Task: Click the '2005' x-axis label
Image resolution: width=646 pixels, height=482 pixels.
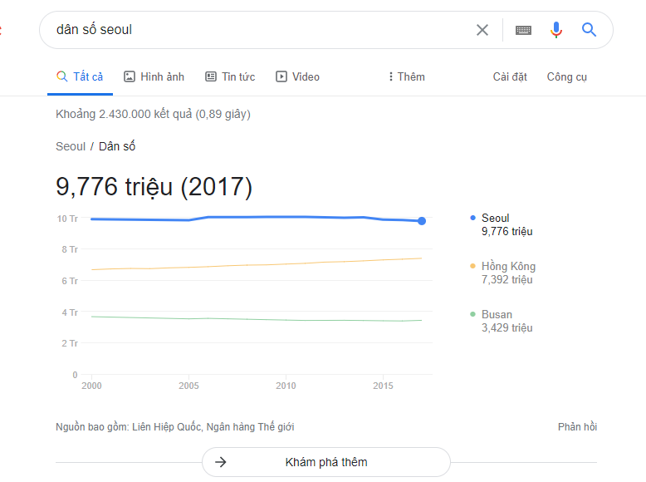Action: (x=188, y=386)
